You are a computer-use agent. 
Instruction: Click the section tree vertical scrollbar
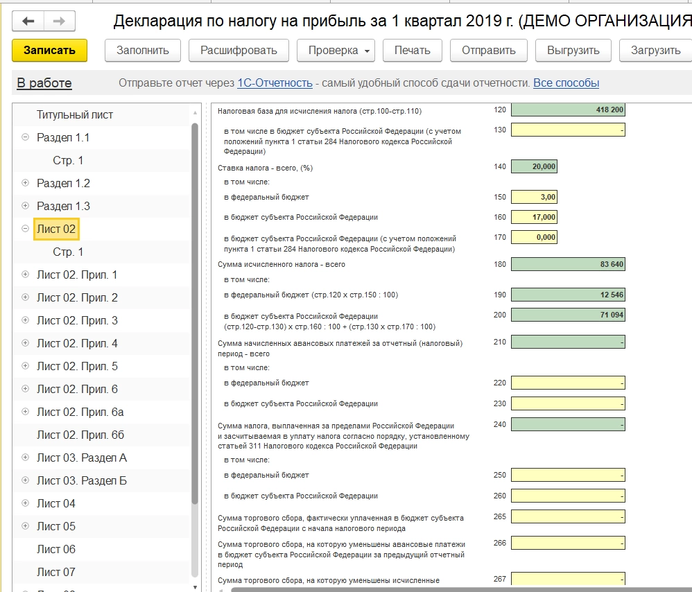point(195,312)
